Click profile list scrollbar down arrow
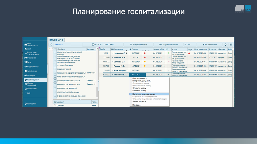The height and width of the screenshot is (144, 257). point(97,98)
